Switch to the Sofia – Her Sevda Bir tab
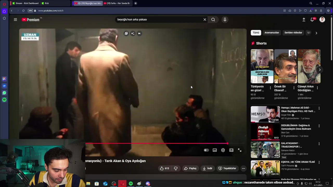This screenshot has width=333, height=187. 117,3
